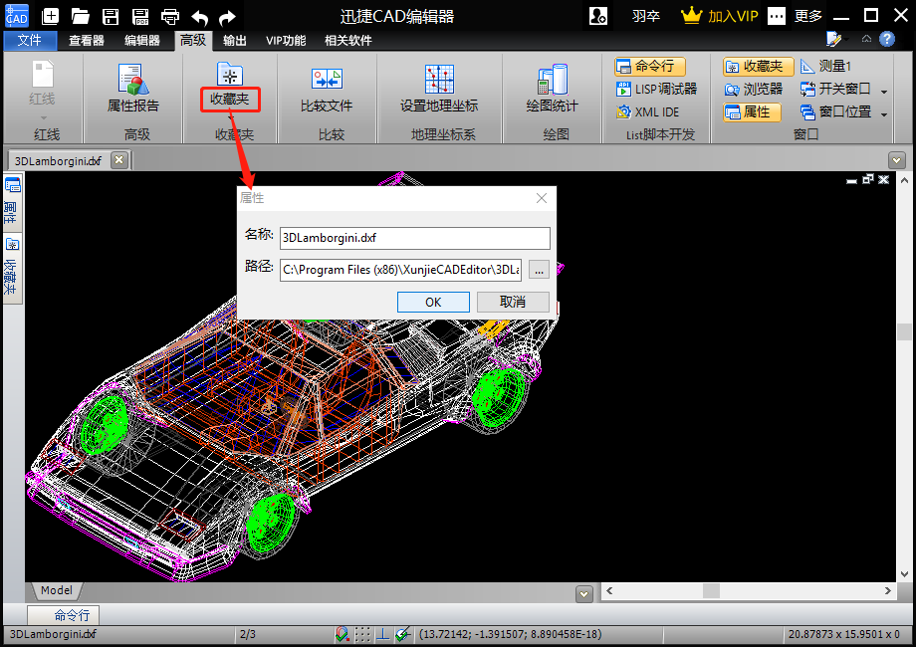Click the CAD application logo icon
916x647 pixels.
click(x=16, y=16)
